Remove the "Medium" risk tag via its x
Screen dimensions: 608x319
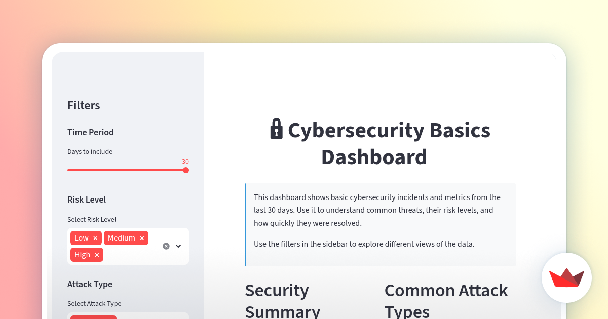tap(142, 238)
